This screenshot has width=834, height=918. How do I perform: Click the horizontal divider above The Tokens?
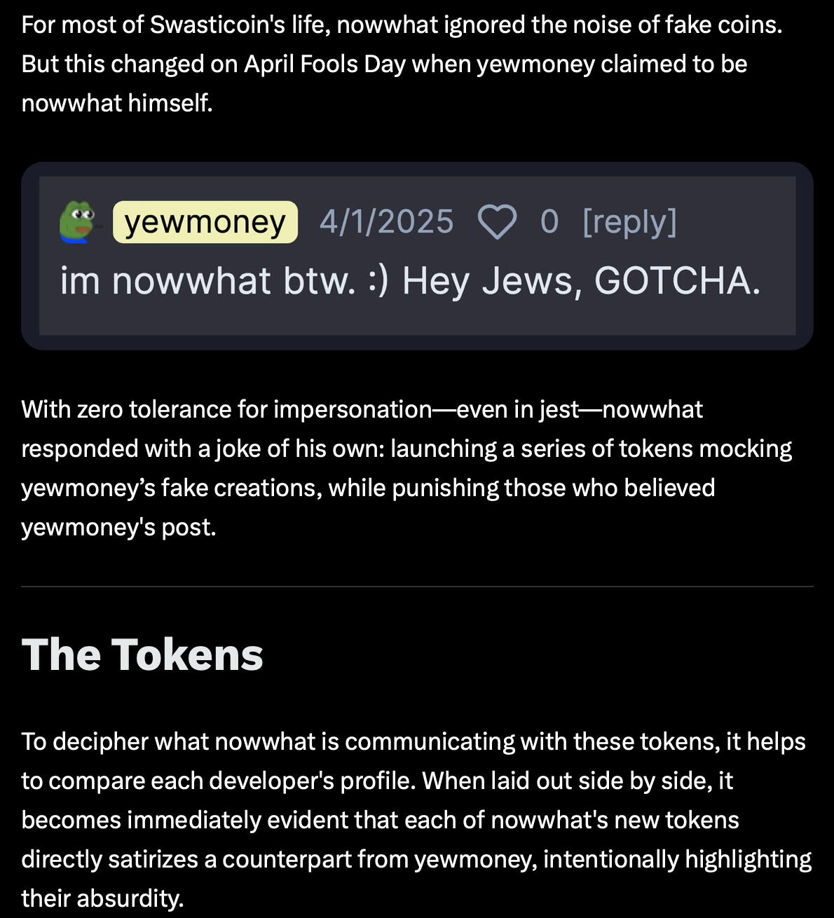(417, 587)
